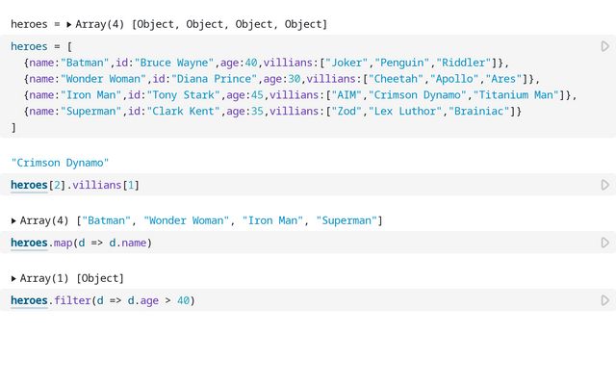Screen dimensions: 616x385
Task: Expand the Array(1) [Object] result
Action: point(14,278)
